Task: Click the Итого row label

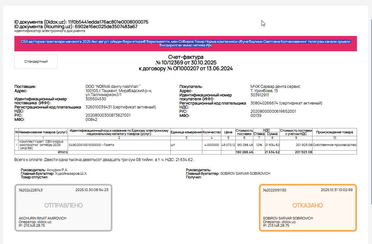Action: pos(63,152)
